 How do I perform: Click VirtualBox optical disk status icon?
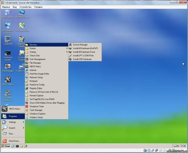(149, 150)
